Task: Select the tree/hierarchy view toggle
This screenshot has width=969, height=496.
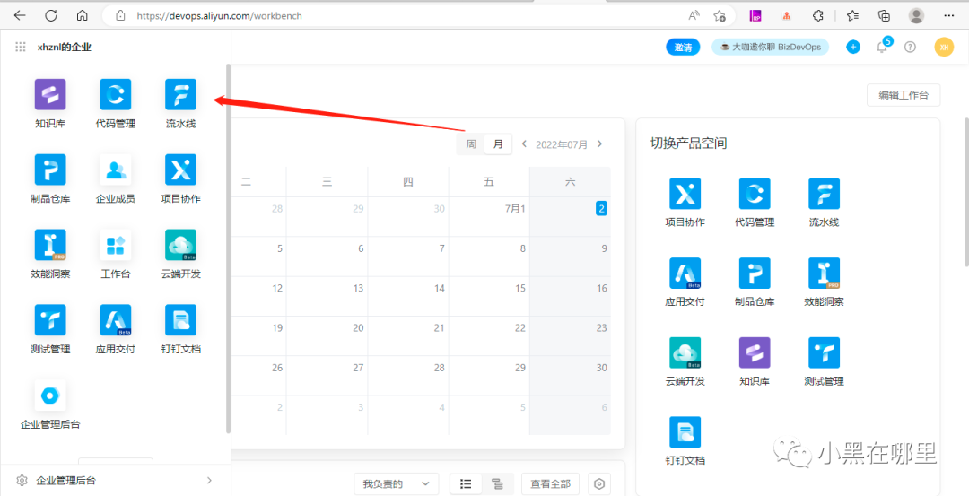Action: pyautogui.click(x=497, y=483)
